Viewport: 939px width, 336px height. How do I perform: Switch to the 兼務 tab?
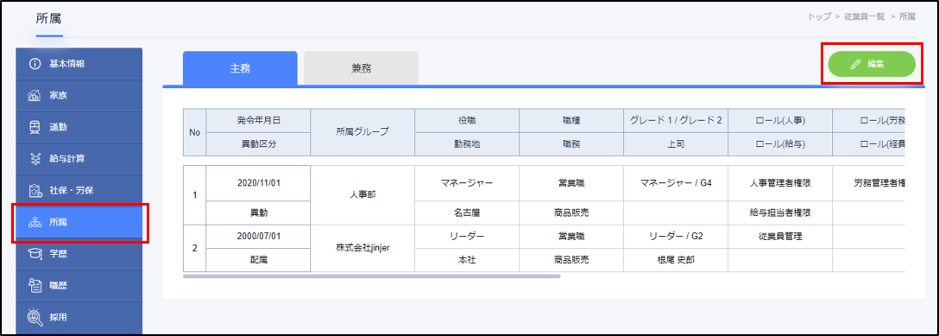[361, 68]
